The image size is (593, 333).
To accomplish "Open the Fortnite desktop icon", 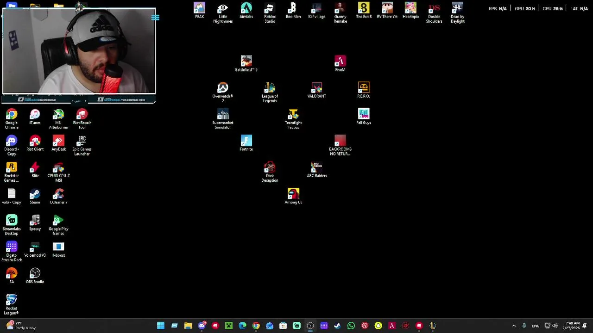I will click(x=246, y=143).
